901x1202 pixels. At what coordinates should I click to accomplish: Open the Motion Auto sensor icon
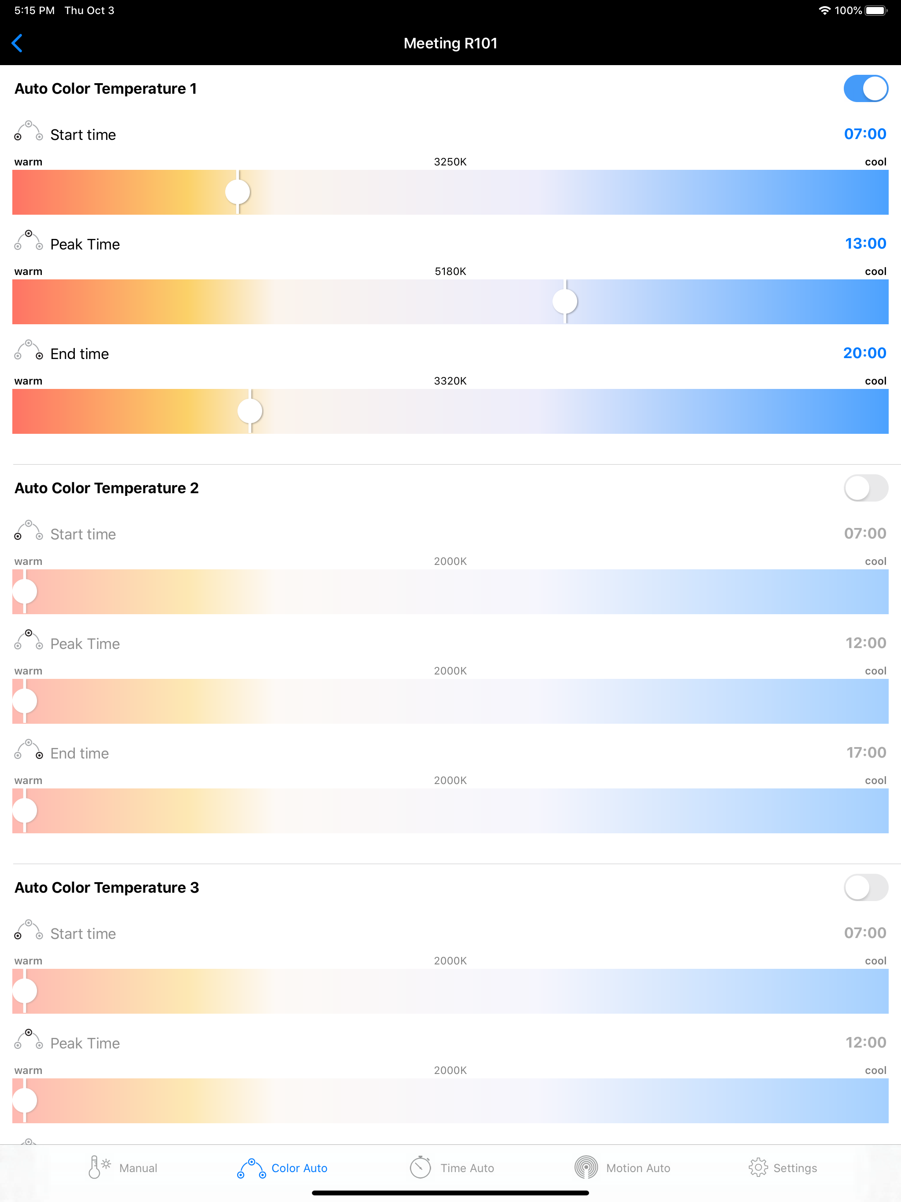coord(586,1167)
